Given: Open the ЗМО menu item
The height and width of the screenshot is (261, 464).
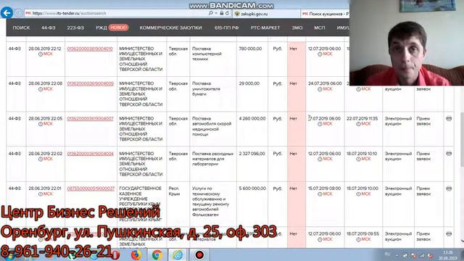Looking at the screenshot, I should (x=297, y=28).
